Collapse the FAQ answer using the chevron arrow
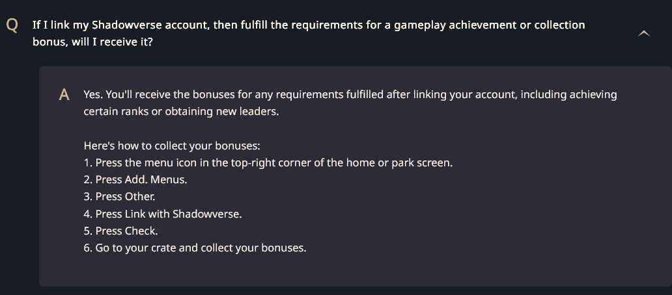The width and height of the screenshot is (672, 295). 644,33
